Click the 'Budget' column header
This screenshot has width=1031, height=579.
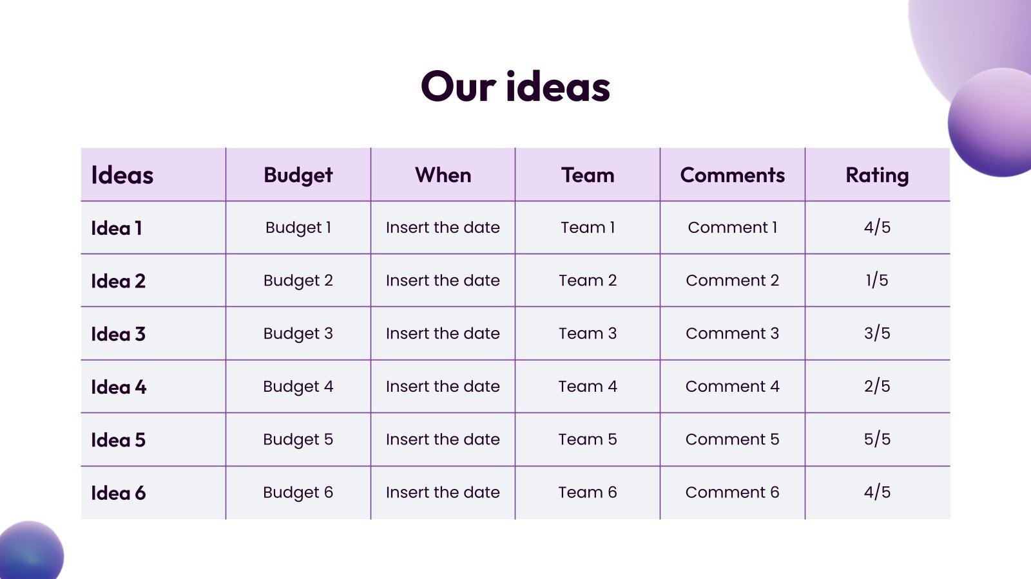[x=298, y=175]
